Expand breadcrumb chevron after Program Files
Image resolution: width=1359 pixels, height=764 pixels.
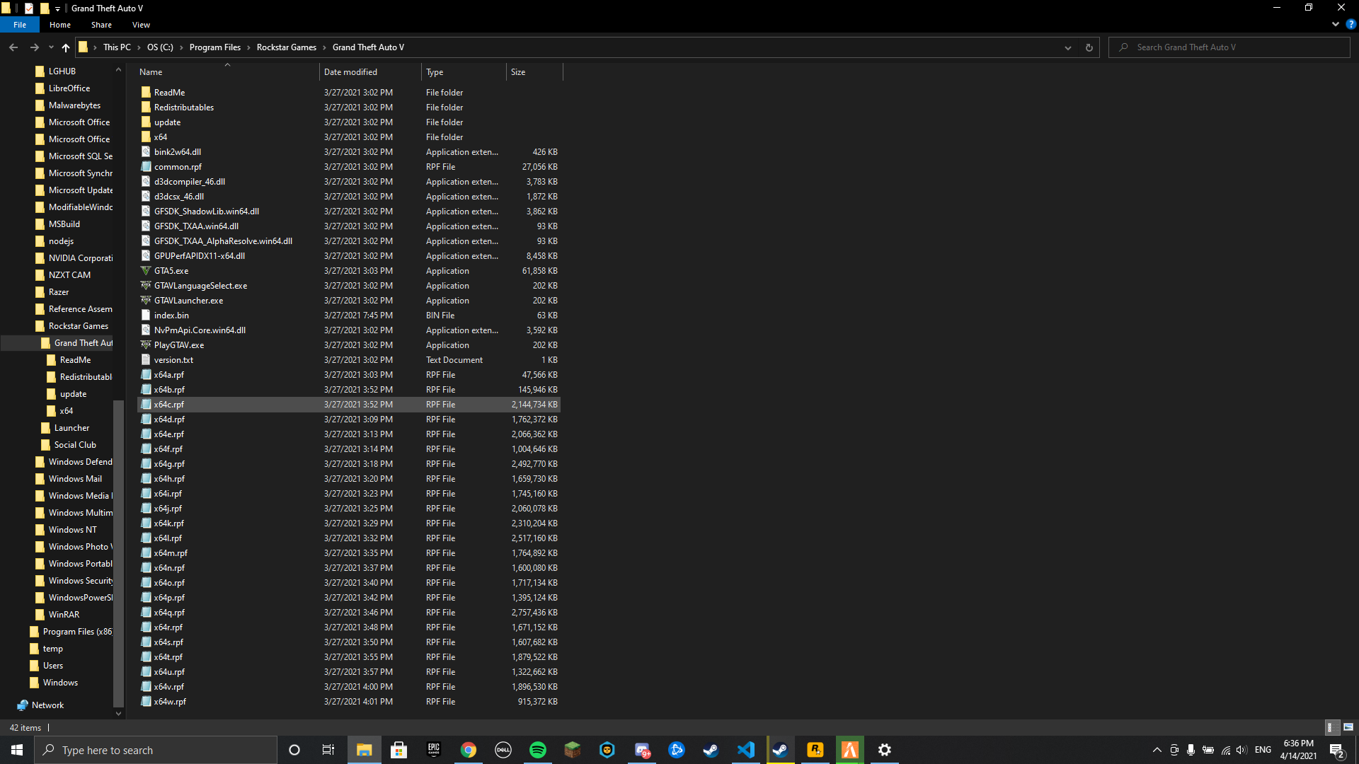(x=248, y=47)
